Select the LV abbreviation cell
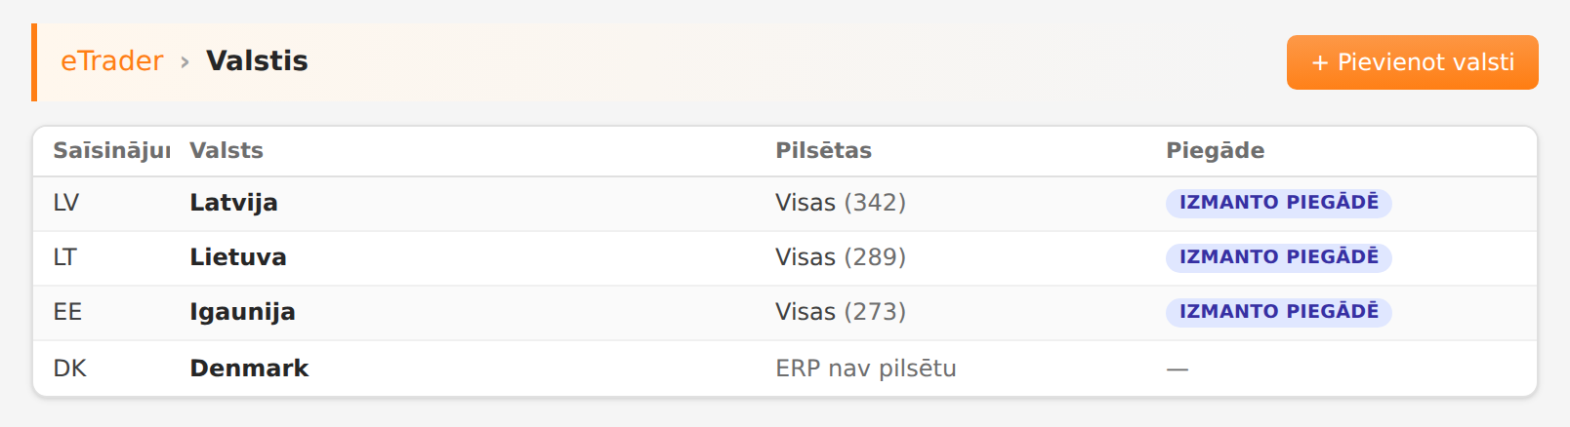The height and width of the screenshot is (427, 1570). (65, 203)
